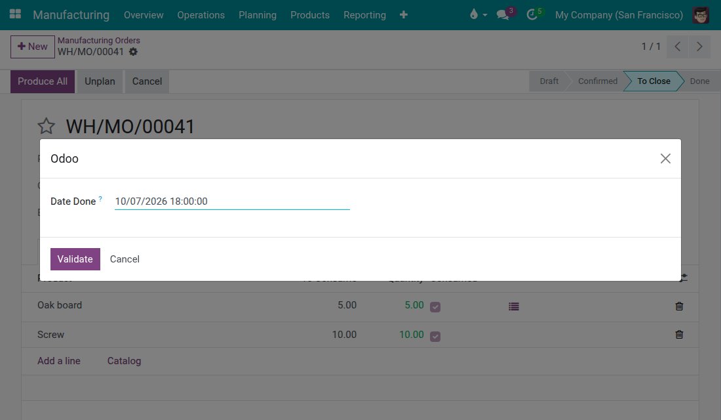Go to next record arrow
Image resolution: width=721 pixels, height=420 pixels.
tap(699, 47)
